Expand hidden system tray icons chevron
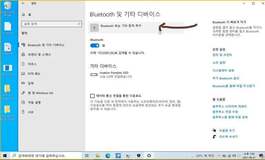 [x=219, y=156]
